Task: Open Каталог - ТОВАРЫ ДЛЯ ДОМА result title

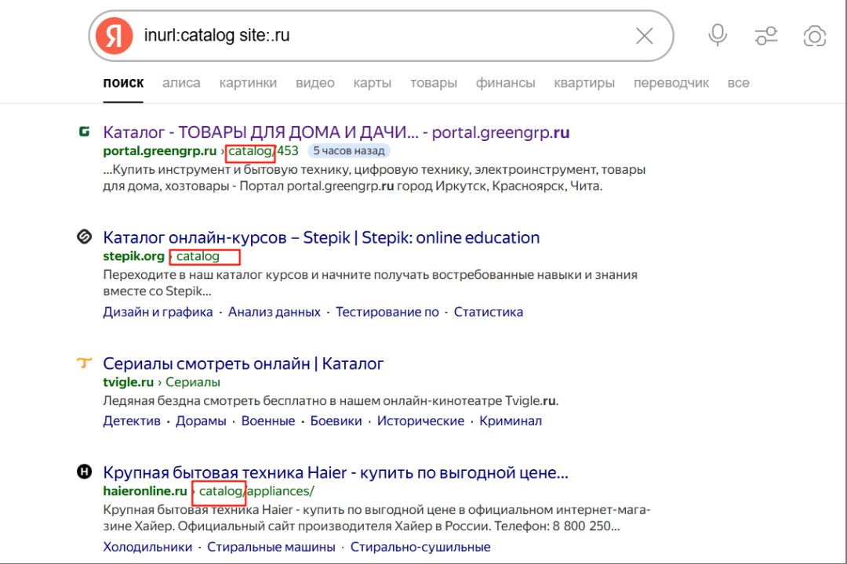Action: point(336,132)
